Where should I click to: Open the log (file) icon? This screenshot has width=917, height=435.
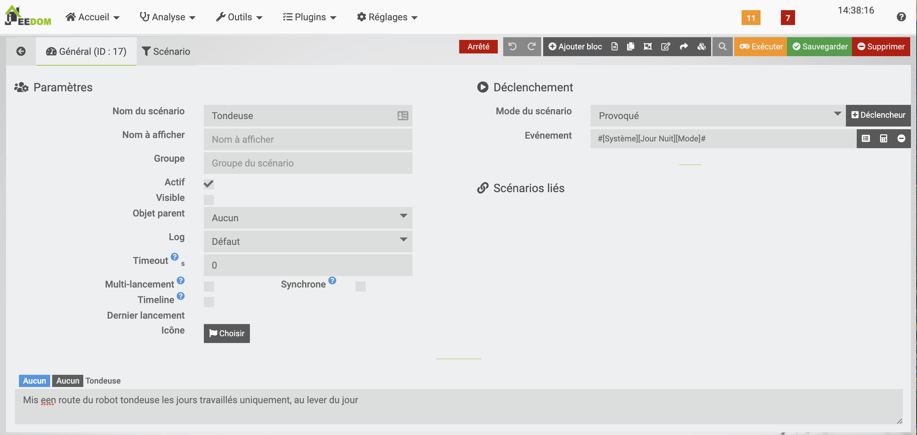pyautogui.click(x=614, y=47)
